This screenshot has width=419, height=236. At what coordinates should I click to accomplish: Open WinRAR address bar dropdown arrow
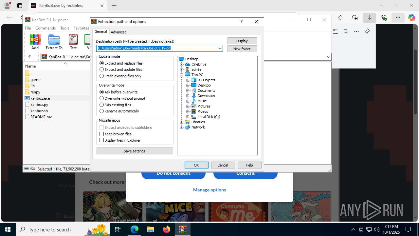tap(328, 57)
